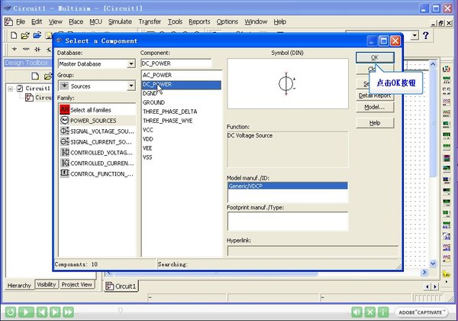Click Captivate info button
Screen dimensions: 458x321
(x=383, y=312)
